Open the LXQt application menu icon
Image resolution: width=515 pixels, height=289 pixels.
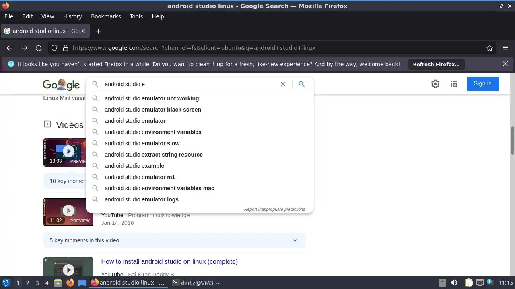tap(6, 283)
